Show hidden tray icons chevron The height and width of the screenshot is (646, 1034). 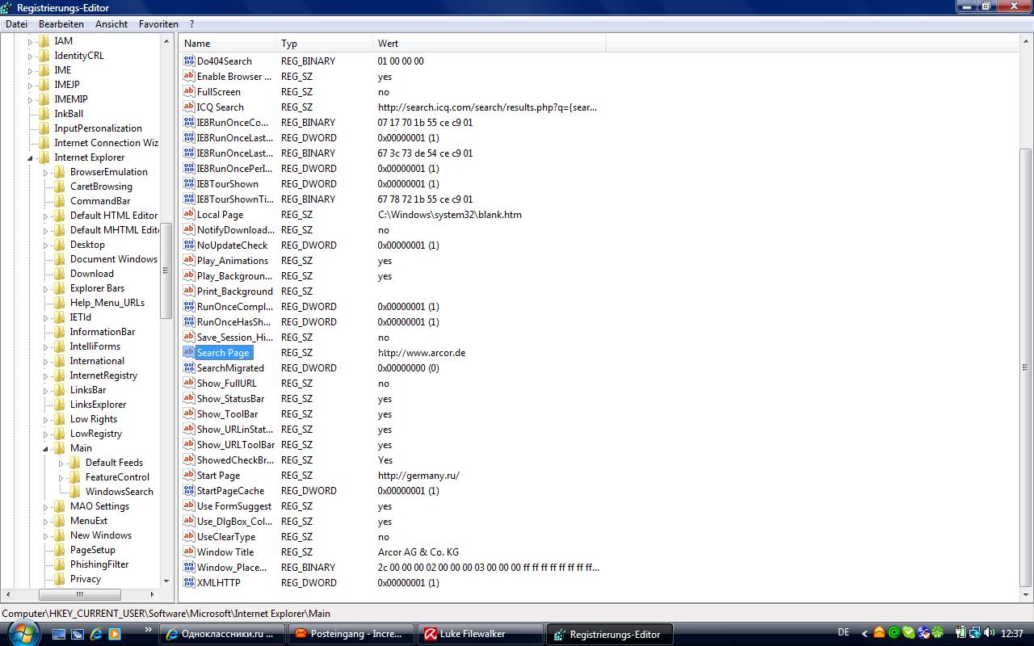[865, 634]
